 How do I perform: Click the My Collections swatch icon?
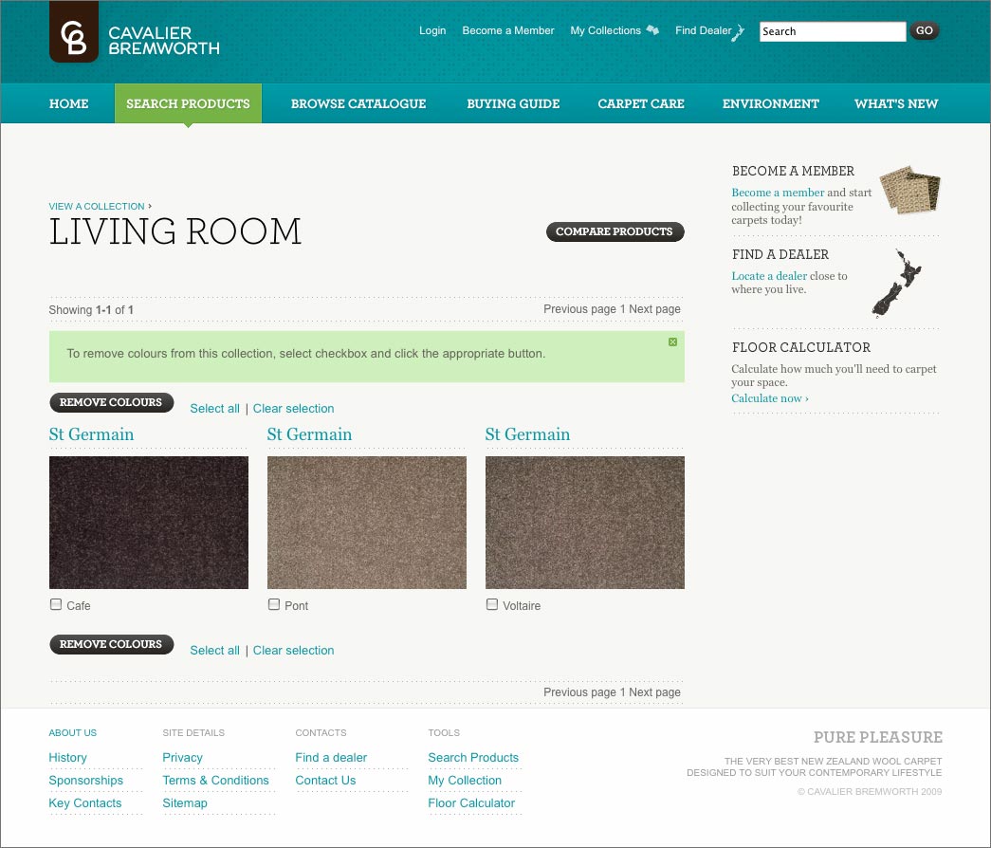pos(652,30)
